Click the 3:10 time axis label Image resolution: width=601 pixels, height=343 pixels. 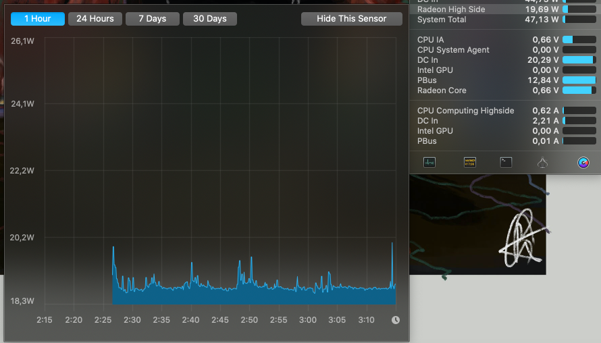click(x=366, y=320)
